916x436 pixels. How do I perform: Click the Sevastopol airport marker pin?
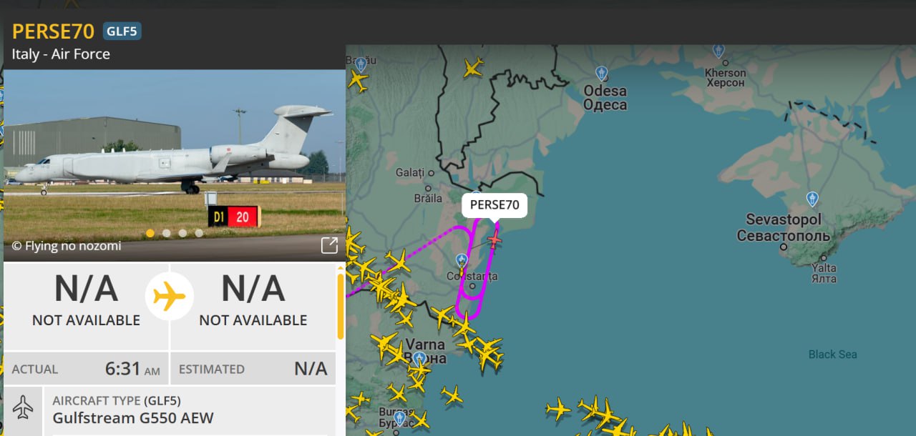point(812,198)
